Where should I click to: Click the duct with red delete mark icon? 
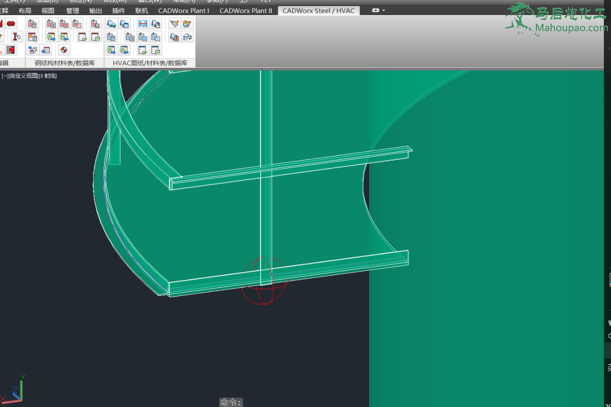tap(174, 36)
